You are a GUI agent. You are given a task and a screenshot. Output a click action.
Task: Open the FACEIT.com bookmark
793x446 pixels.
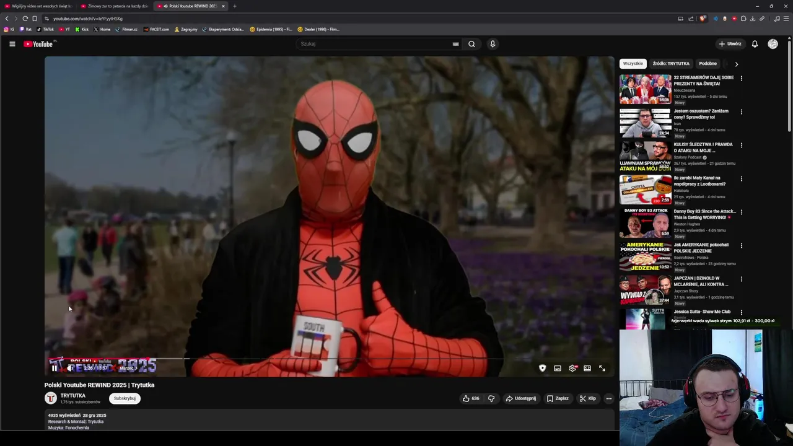pos(156,29)
